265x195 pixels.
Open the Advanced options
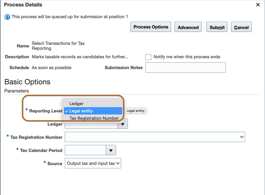[188, 27]
